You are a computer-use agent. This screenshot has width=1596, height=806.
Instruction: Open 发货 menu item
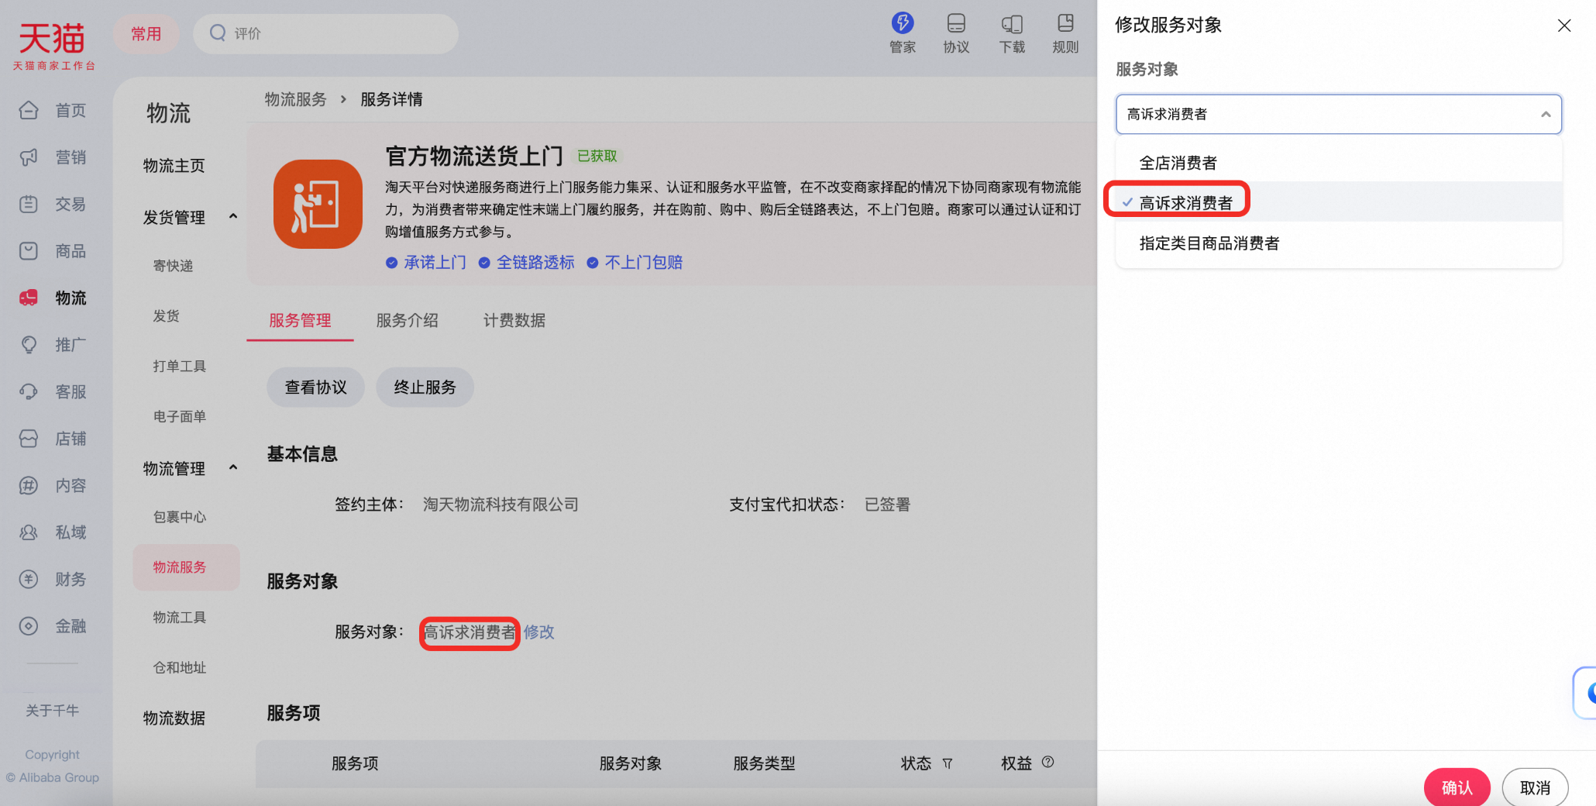167,316
